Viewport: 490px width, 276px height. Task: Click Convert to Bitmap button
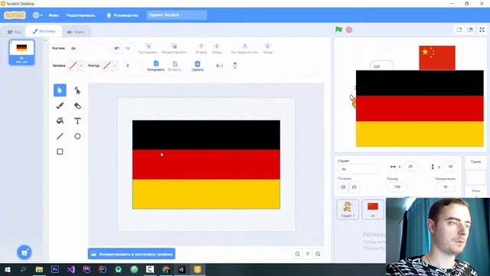tap(132, 254)
